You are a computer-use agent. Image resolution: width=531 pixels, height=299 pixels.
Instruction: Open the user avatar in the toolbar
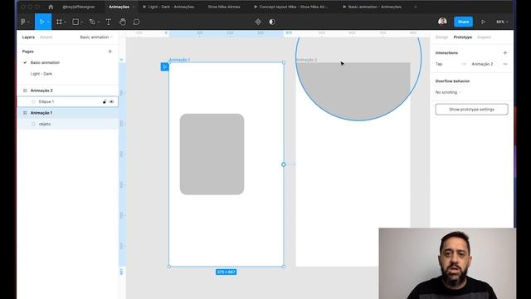pos(442,22)
